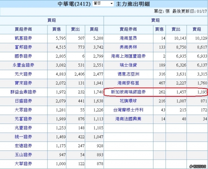This screenshot has width=208, height=169.
Task: Open 港商法國興業 broker link
Action: click(128, 119)
